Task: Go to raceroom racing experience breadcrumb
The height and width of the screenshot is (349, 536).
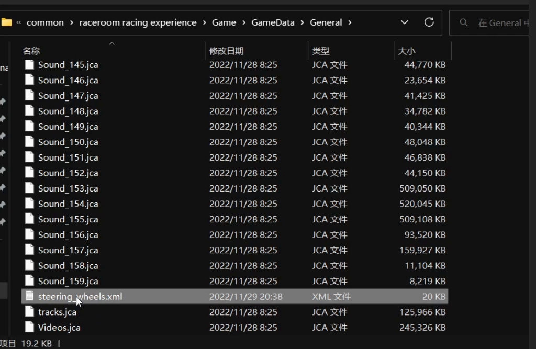Action: tap(138, 22)
